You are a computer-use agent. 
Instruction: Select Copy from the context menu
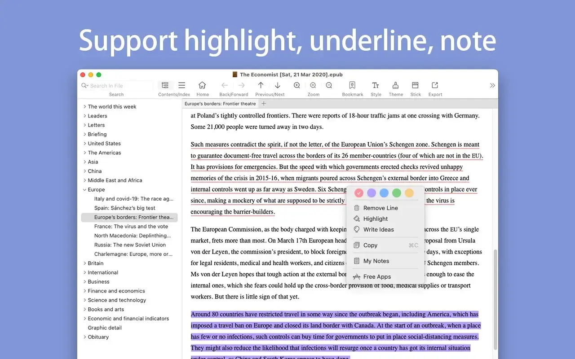tap(371, 245)
